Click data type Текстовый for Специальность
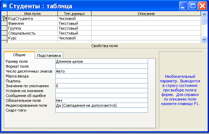 tap(74, 33)
